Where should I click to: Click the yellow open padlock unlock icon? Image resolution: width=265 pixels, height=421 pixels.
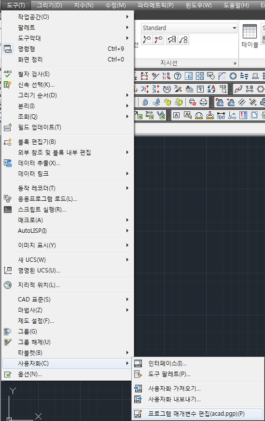coord(167,102)
